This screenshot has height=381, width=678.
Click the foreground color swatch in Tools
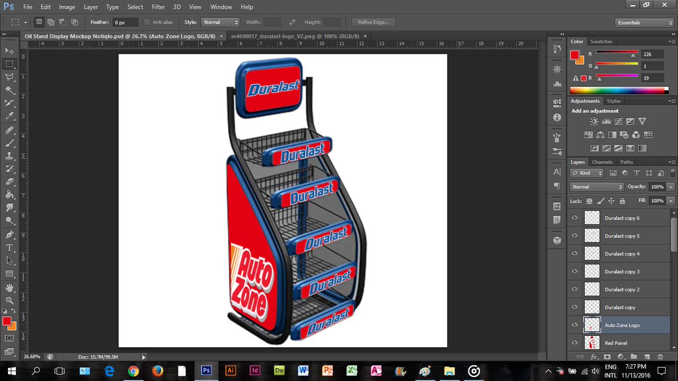7,321
